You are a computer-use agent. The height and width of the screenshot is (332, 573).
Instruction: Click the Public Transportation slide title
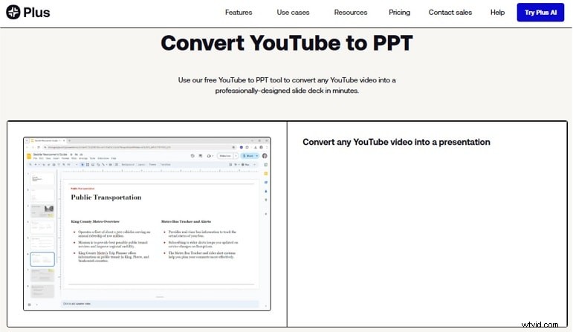point(106,198)
